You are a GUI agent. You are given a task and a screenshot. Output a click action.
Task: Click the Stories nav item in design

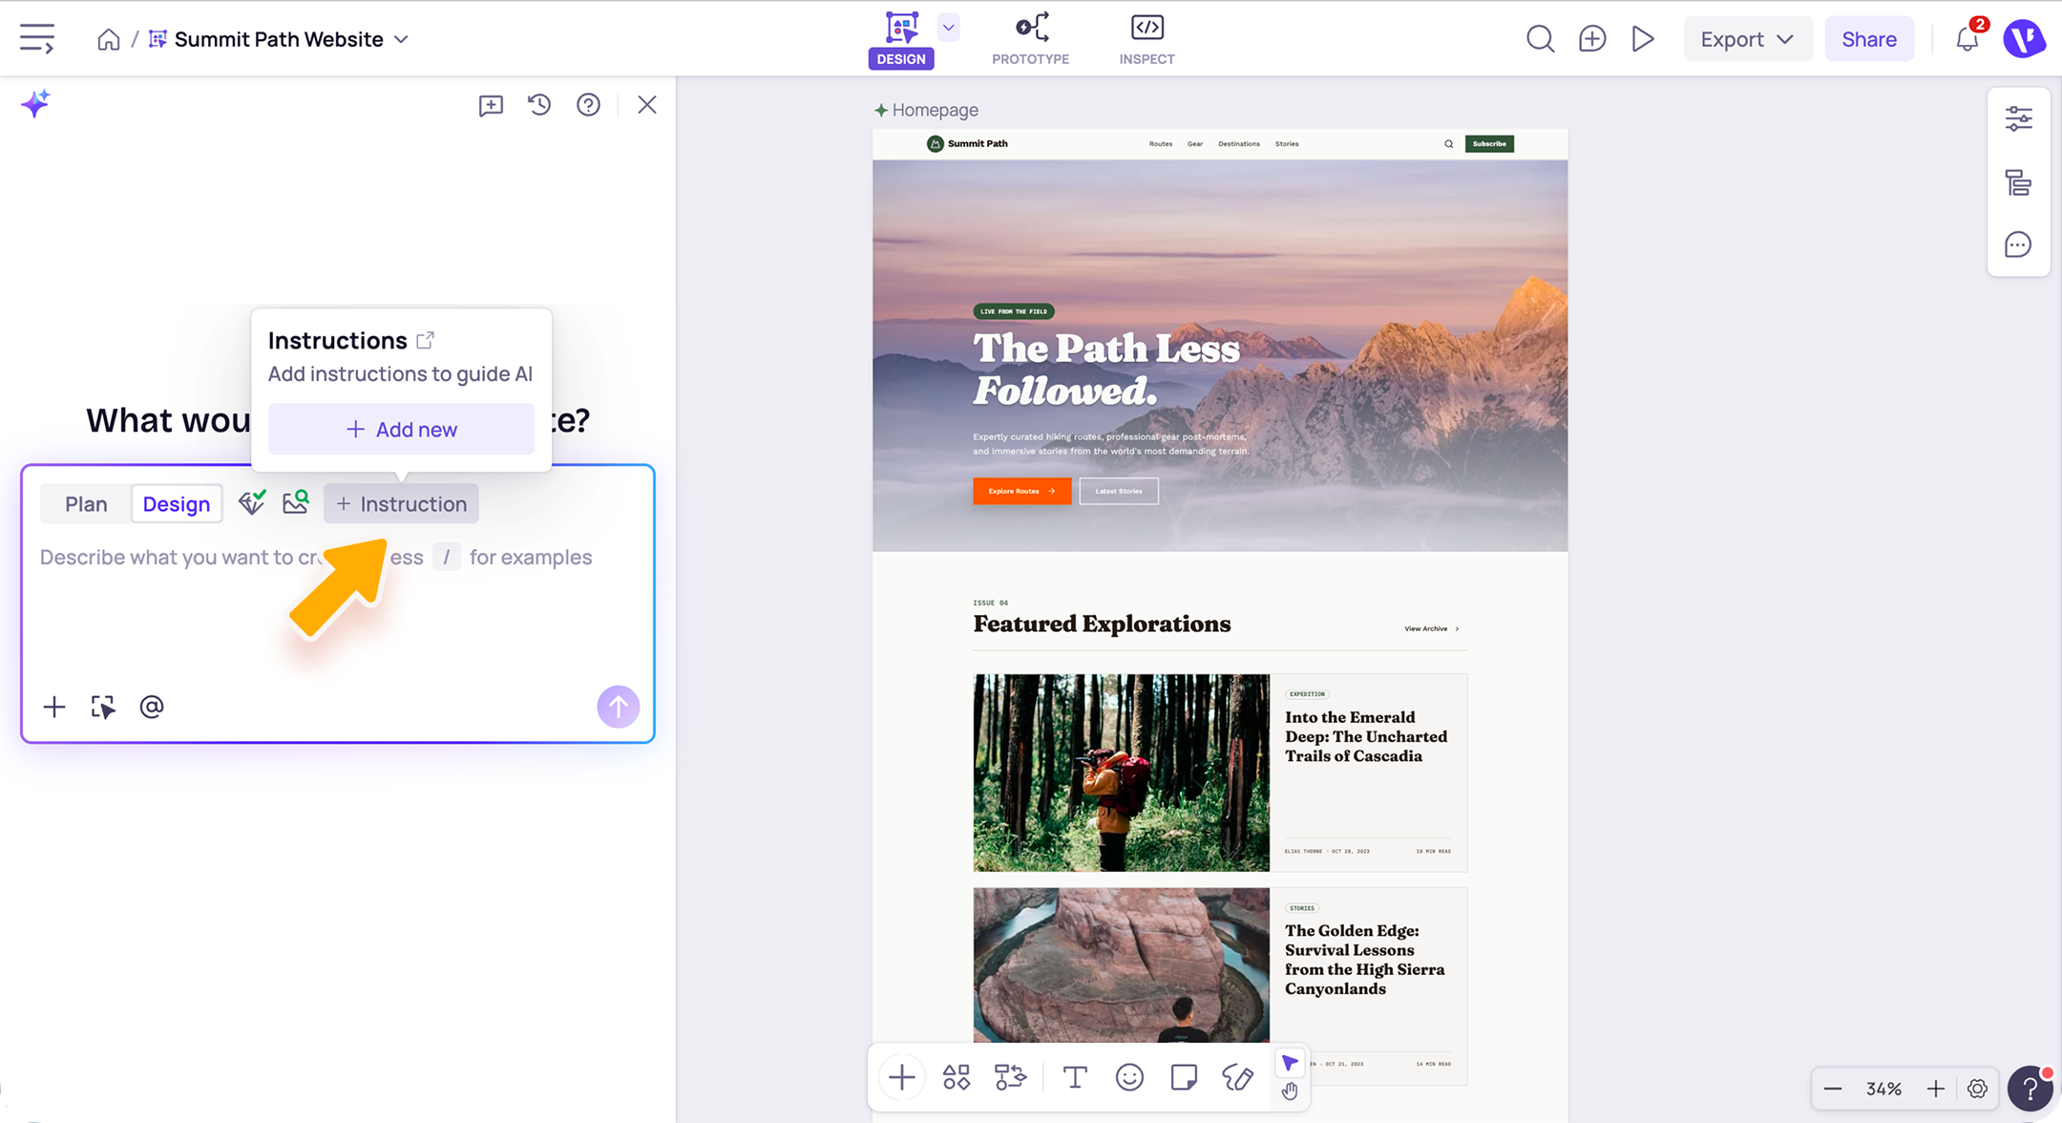(1287, 144)
